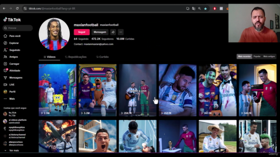Open the Halloween video with 287.3K views
280x157 pixels.
pyautogui.click(x=218, y=90)
